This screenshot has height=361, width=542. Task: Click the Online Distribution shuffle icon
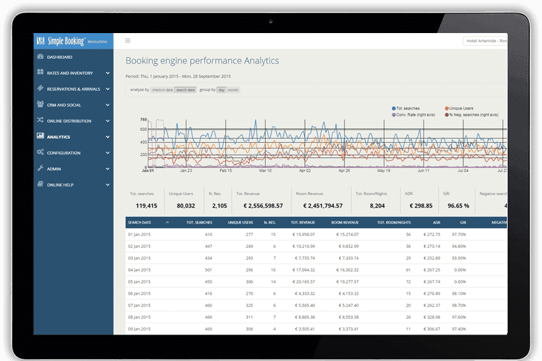click(40, 120)
